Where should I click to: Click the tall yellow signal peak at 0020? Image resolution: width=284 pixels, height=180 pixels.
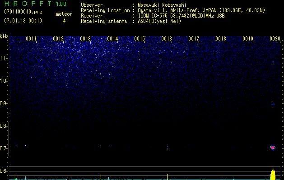click(273, 174)
